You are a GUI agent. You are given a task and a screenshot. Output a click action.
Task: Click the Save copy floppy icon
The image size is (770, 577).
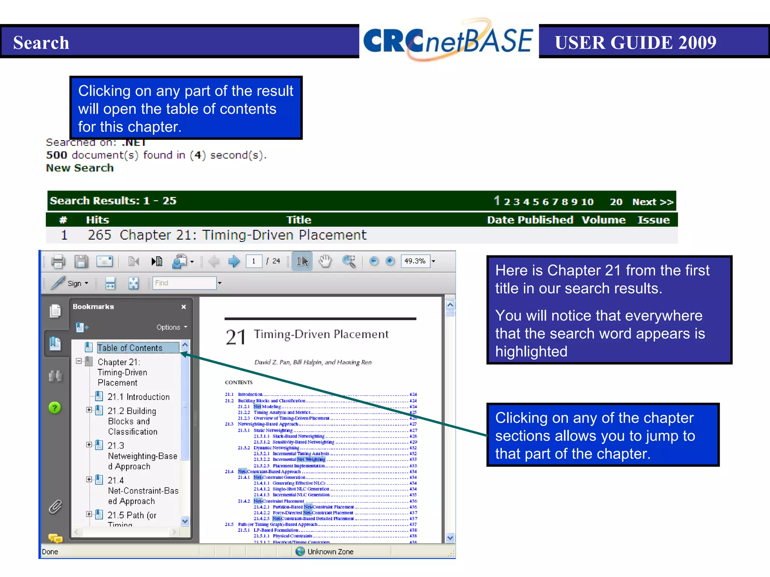(x=81, y=261)
